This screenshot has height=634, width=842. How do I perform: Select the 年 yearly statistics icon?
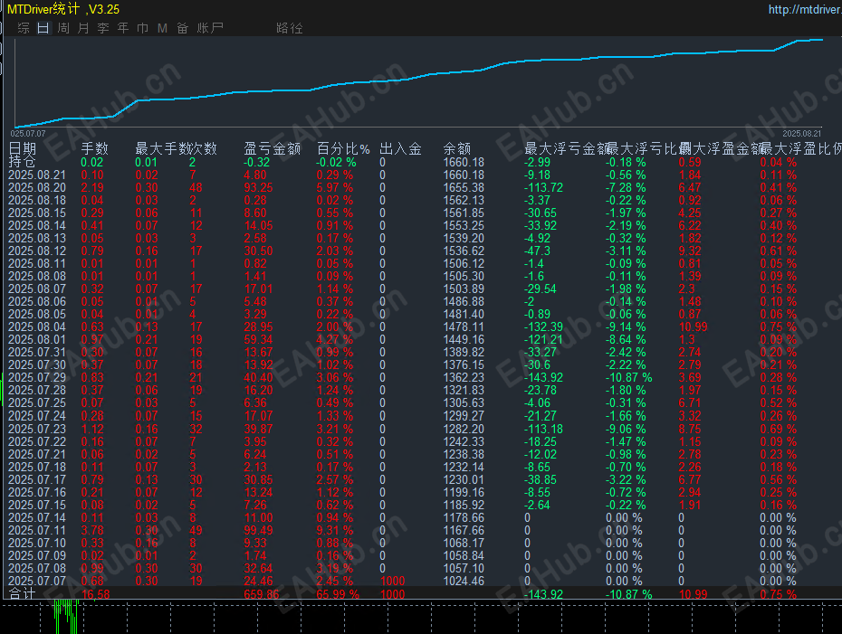click(x=122, y=28)
